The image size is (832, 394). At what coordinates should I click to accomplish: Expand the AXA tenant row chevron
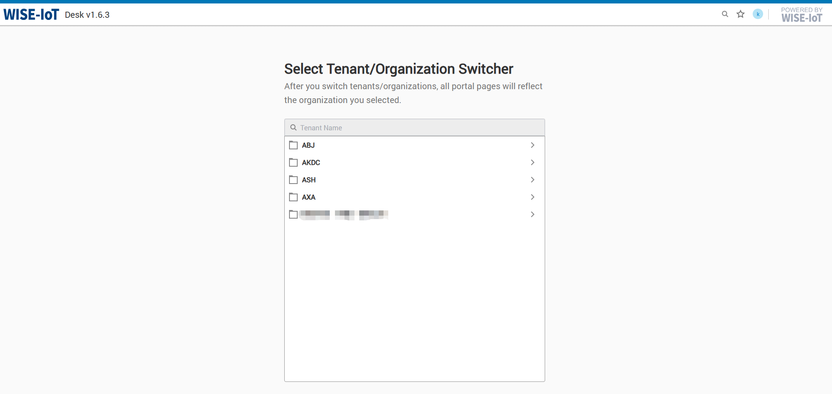coord(533,197)
